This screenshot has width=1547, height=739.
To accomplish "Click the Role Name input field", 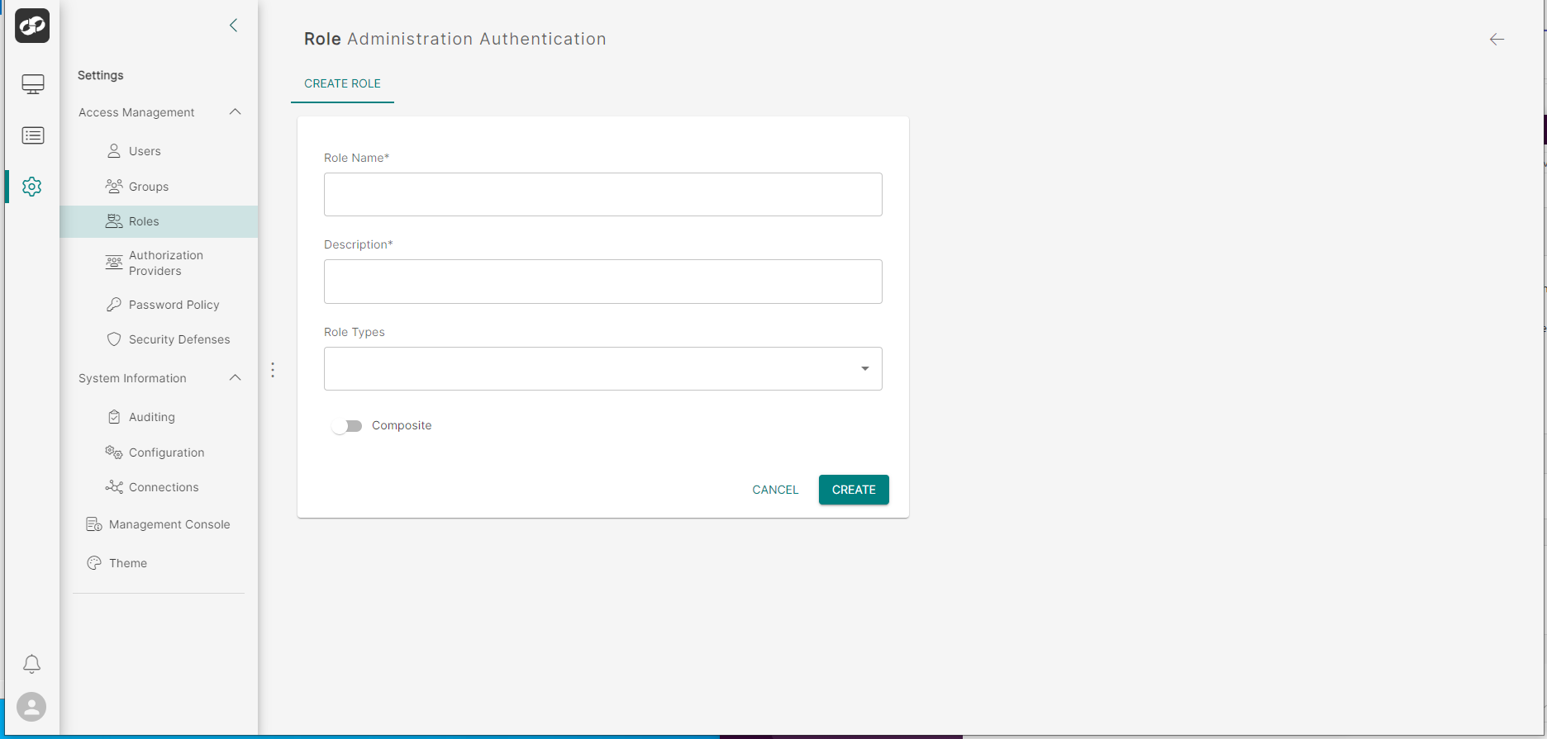I will 603,194.
